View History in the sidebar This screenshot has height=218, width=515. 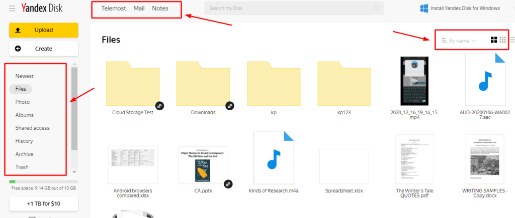[24, 141]
